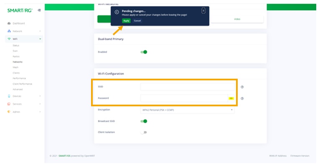Select the Networks submenu item

click(18, 62)
